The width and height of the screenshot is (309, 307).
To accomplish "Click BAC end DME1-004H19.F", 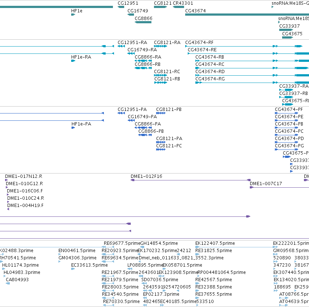I will [x=8, y=209].
